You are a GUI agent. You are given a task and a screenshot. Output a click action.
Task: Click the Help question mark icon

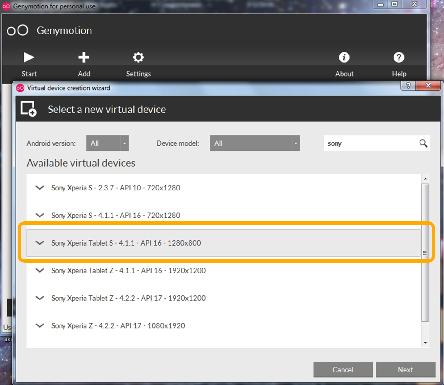pyautogui.click(x=399, y=57)
